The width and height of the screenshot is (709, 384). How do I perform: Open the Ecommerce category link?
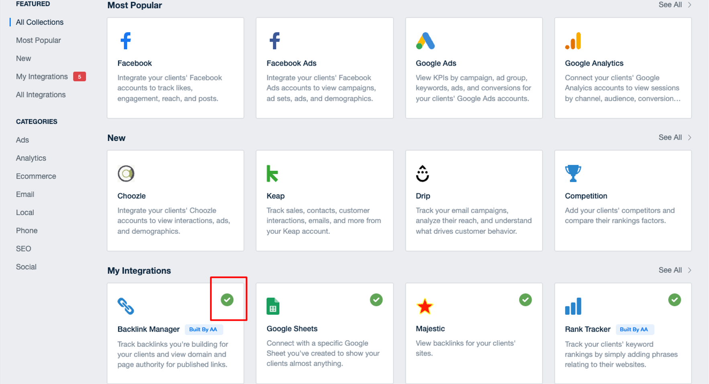click(36, 176)
